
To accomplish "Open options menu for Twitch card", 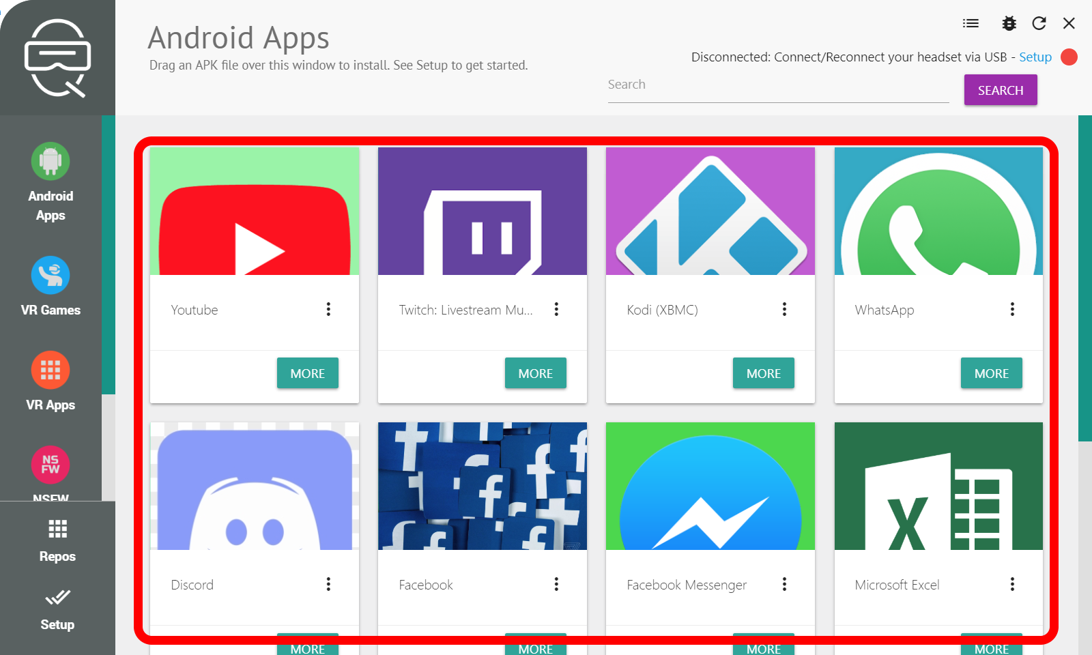I will [x=556, y=309].
